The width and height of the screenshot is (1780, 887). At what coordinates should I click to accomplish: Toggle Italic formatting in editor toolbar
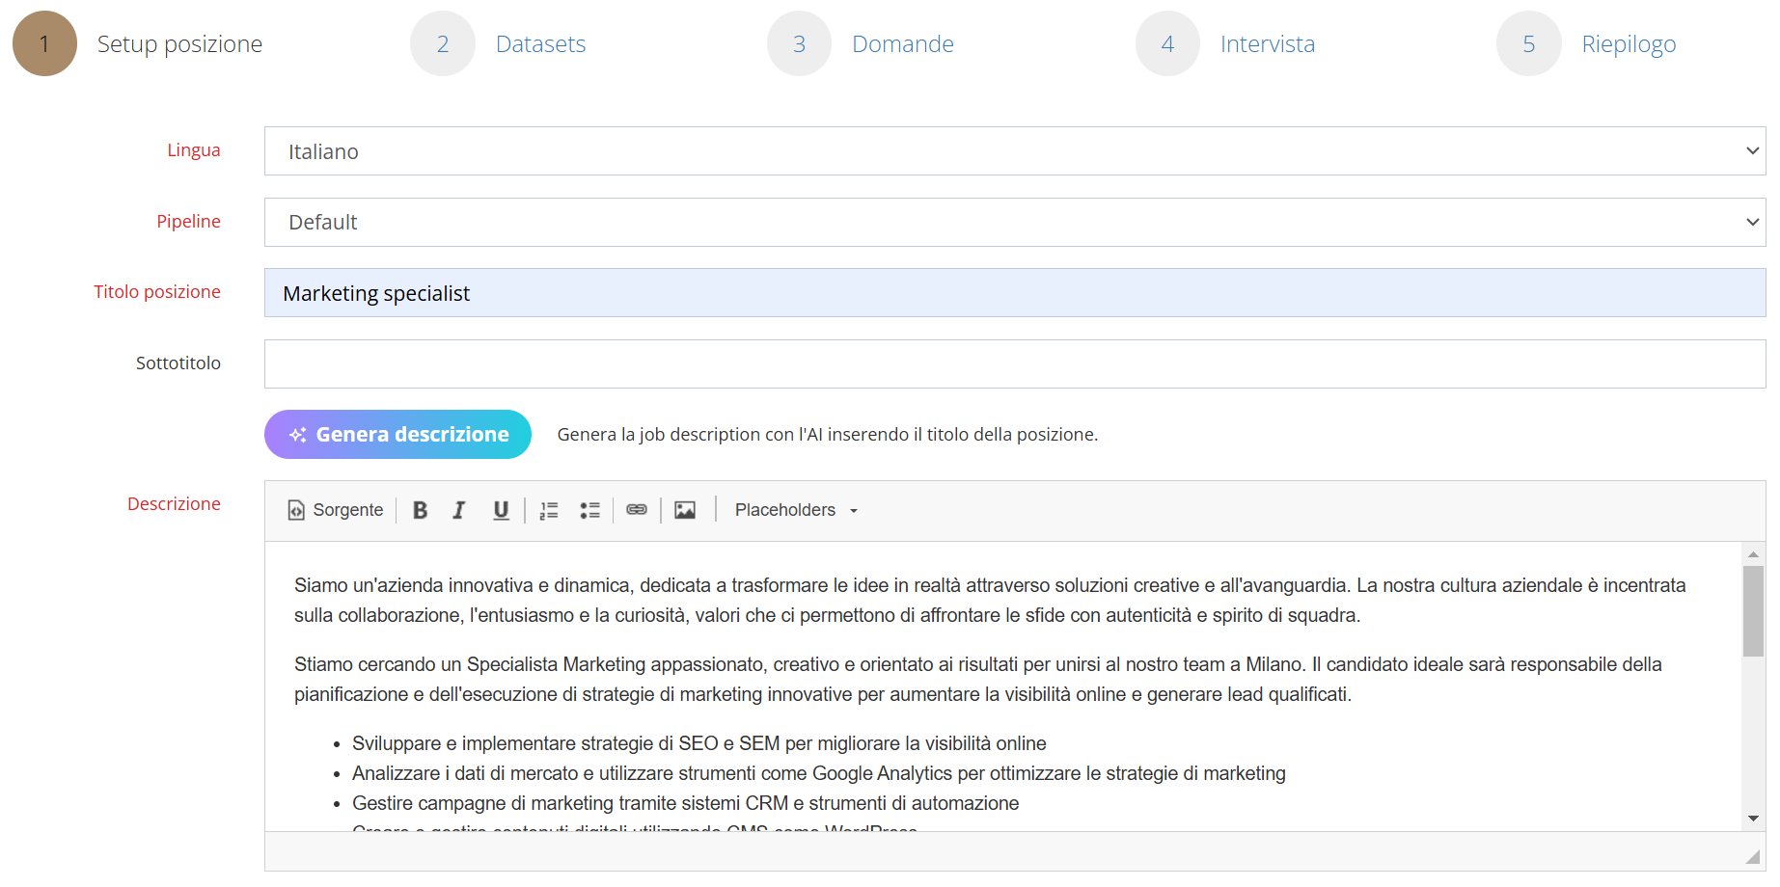point(459,510)
